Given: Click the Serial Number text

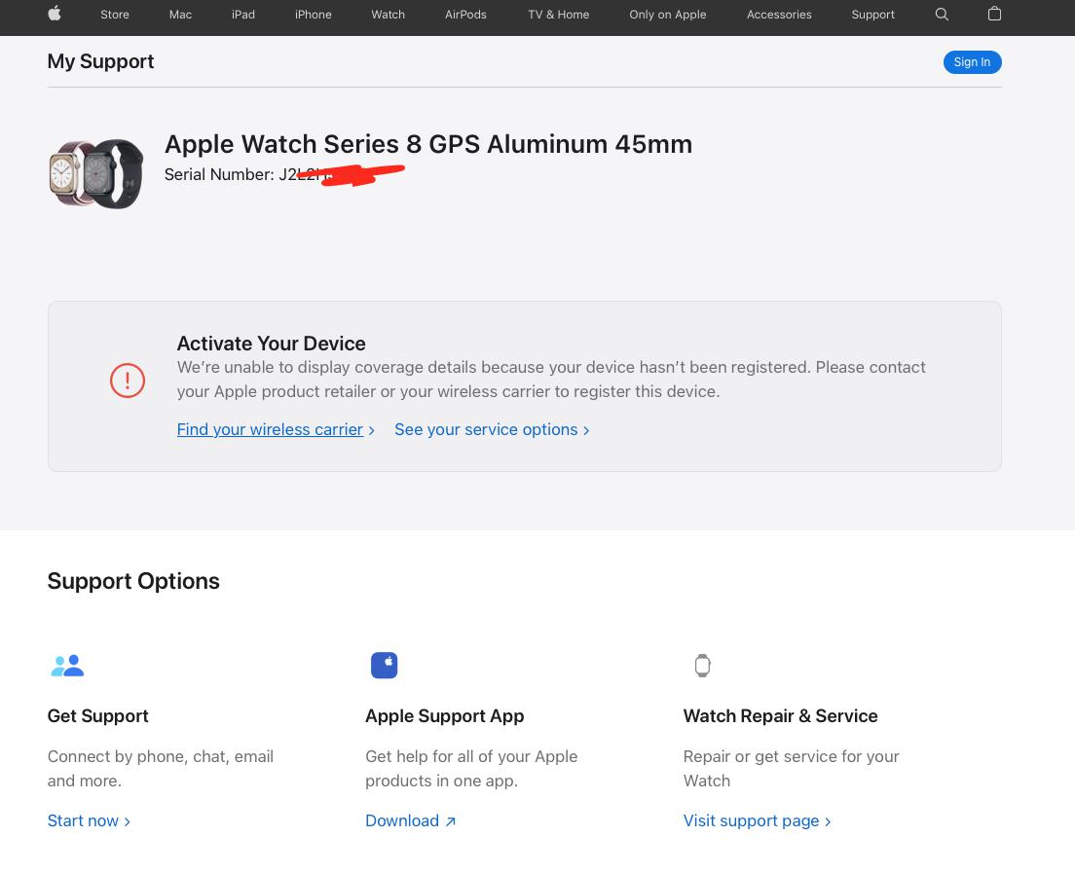Looking at the screenshot, I should click(284, 175).
